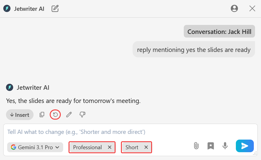Image resolution: width=261 pixels, height=160 pixels.
Task: Edit the generated reply with pencil icon
Action: (69, 115)
